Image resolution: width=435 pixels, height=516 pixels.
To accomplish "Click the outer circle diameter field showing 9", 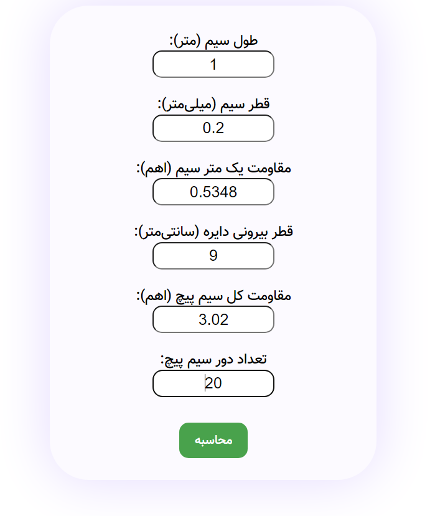I will (x=213, y=256).
